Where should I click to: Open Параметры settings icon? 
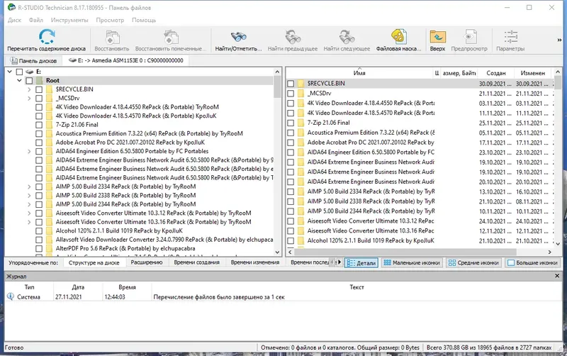click(510, 37)
